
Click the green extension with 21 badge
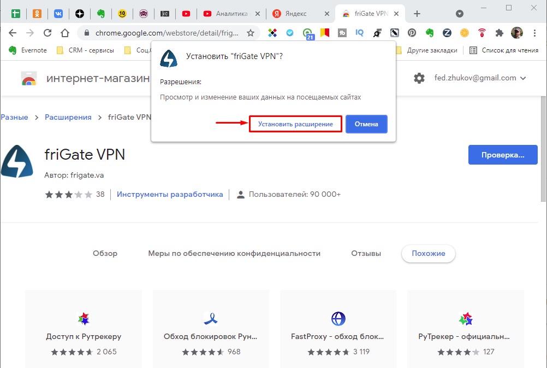307,33
